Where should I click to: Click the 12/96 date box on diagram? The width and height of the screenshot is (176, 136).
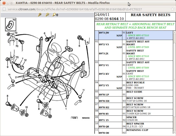click(x=74, y=118)
